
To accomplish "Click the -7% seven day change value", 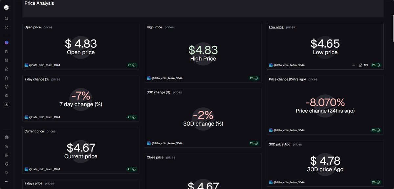I will point(81,96).
